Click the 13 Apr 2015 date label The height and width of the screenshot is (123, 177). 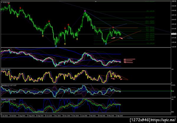click(119, 116)
